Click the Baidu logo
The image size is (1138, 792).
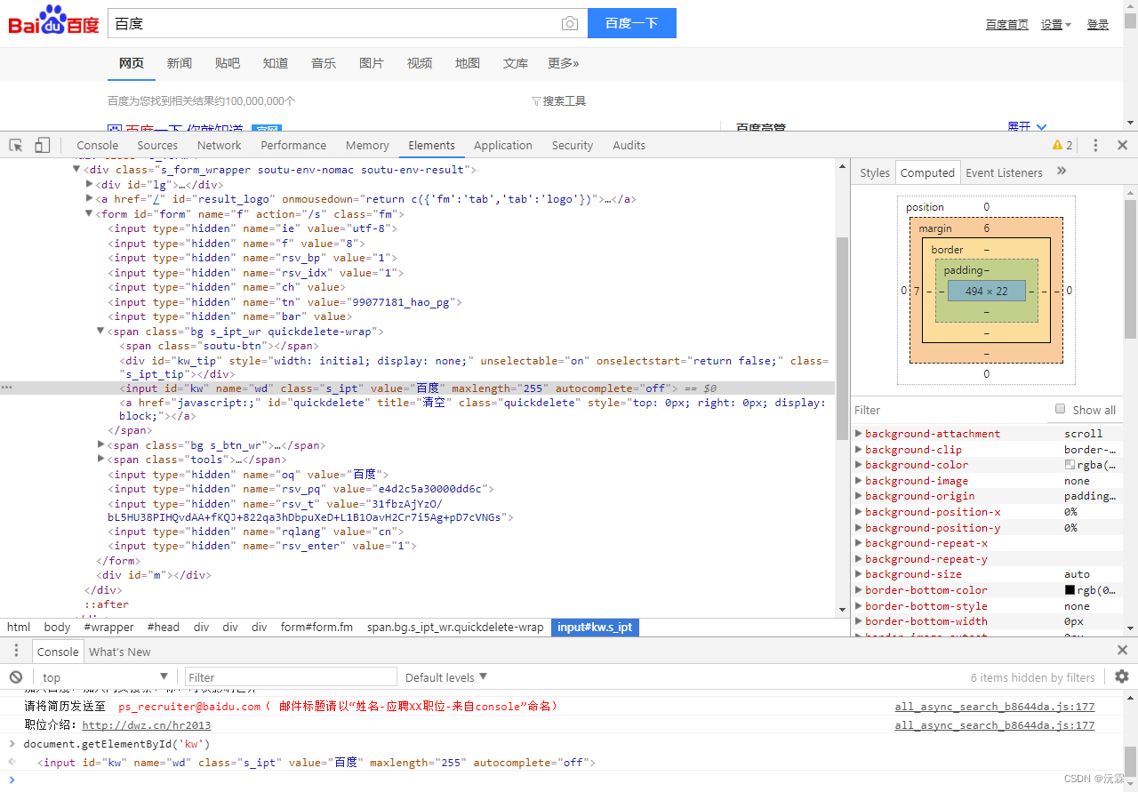point(54,21)
